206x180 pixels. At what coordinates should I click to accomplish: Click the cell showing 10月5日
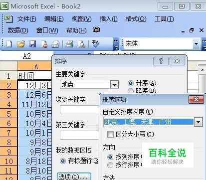click(34, 114)
